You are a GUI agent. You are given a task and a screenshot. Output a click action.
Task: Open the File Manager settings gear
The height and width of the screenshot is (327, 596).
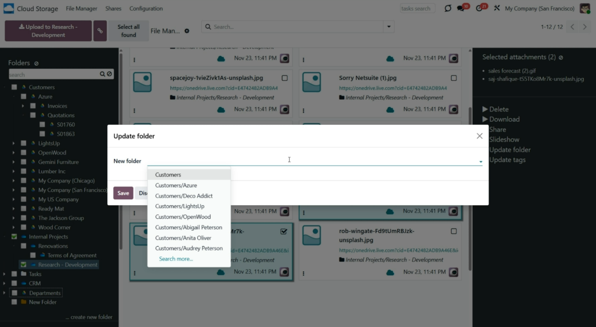click(187, 31)
